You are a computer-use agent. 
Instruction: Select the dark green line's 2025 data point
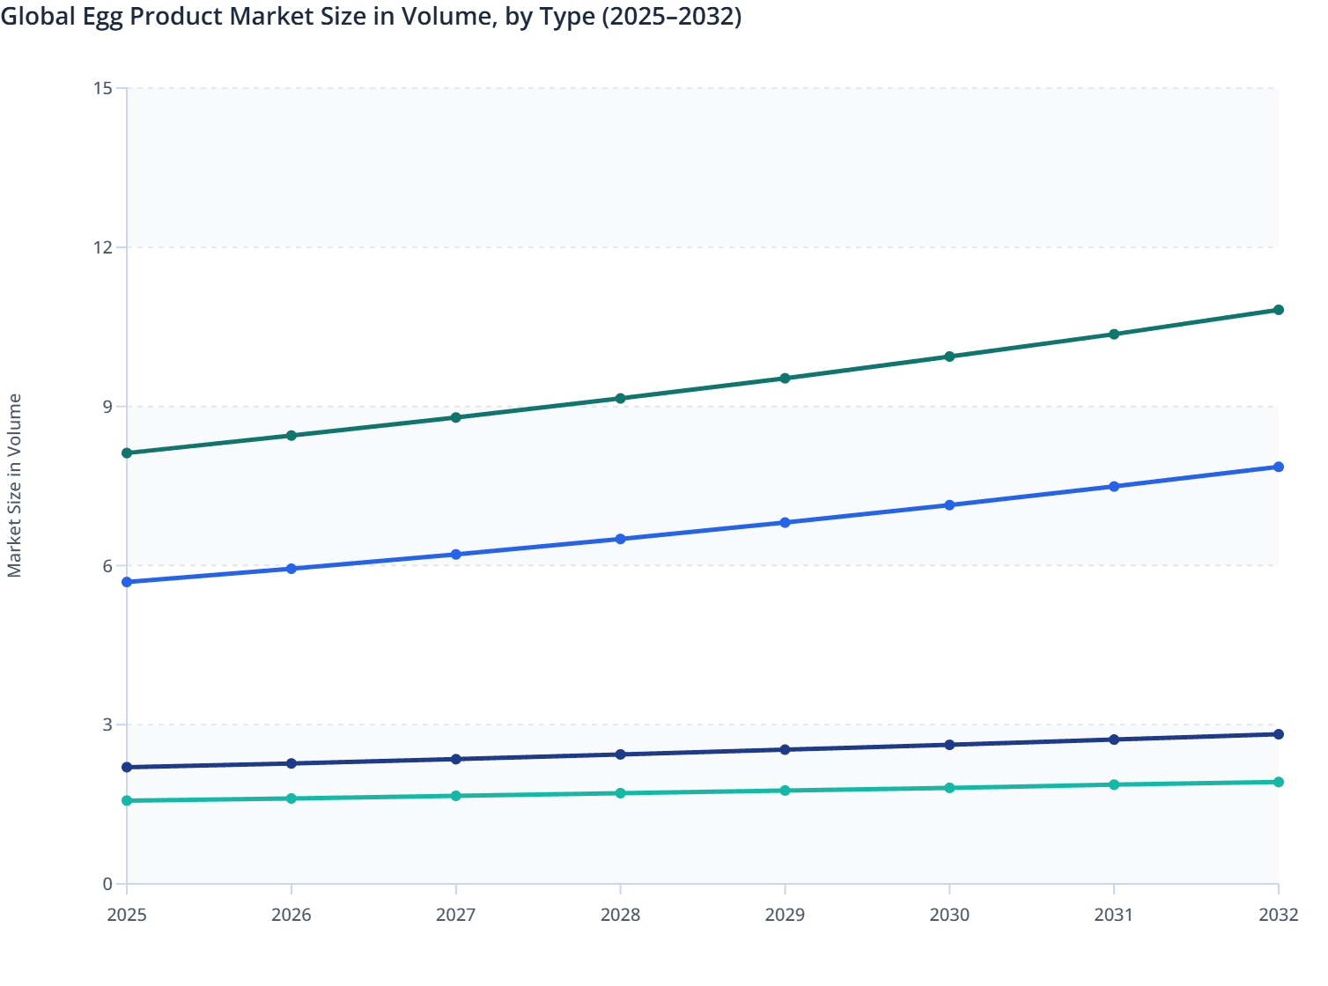(127, 453)
